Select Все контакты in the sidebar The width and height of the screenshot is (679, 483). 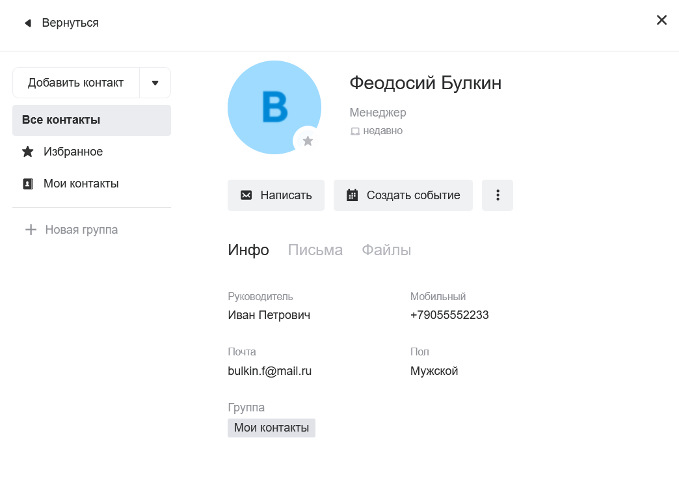92,120
